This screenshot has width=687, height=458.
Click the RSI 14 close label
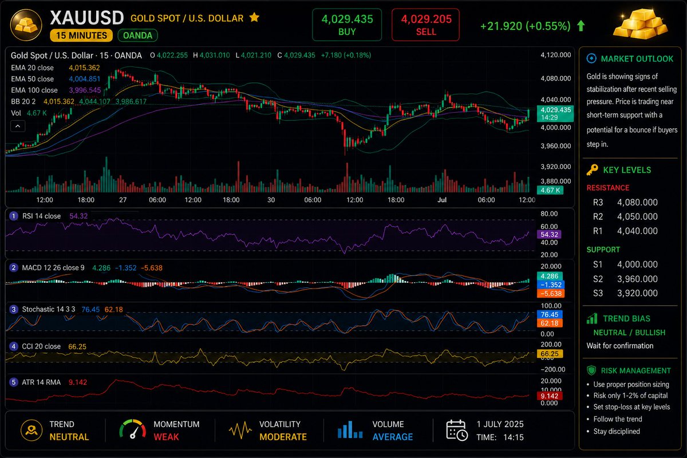(x=41, y=216)
